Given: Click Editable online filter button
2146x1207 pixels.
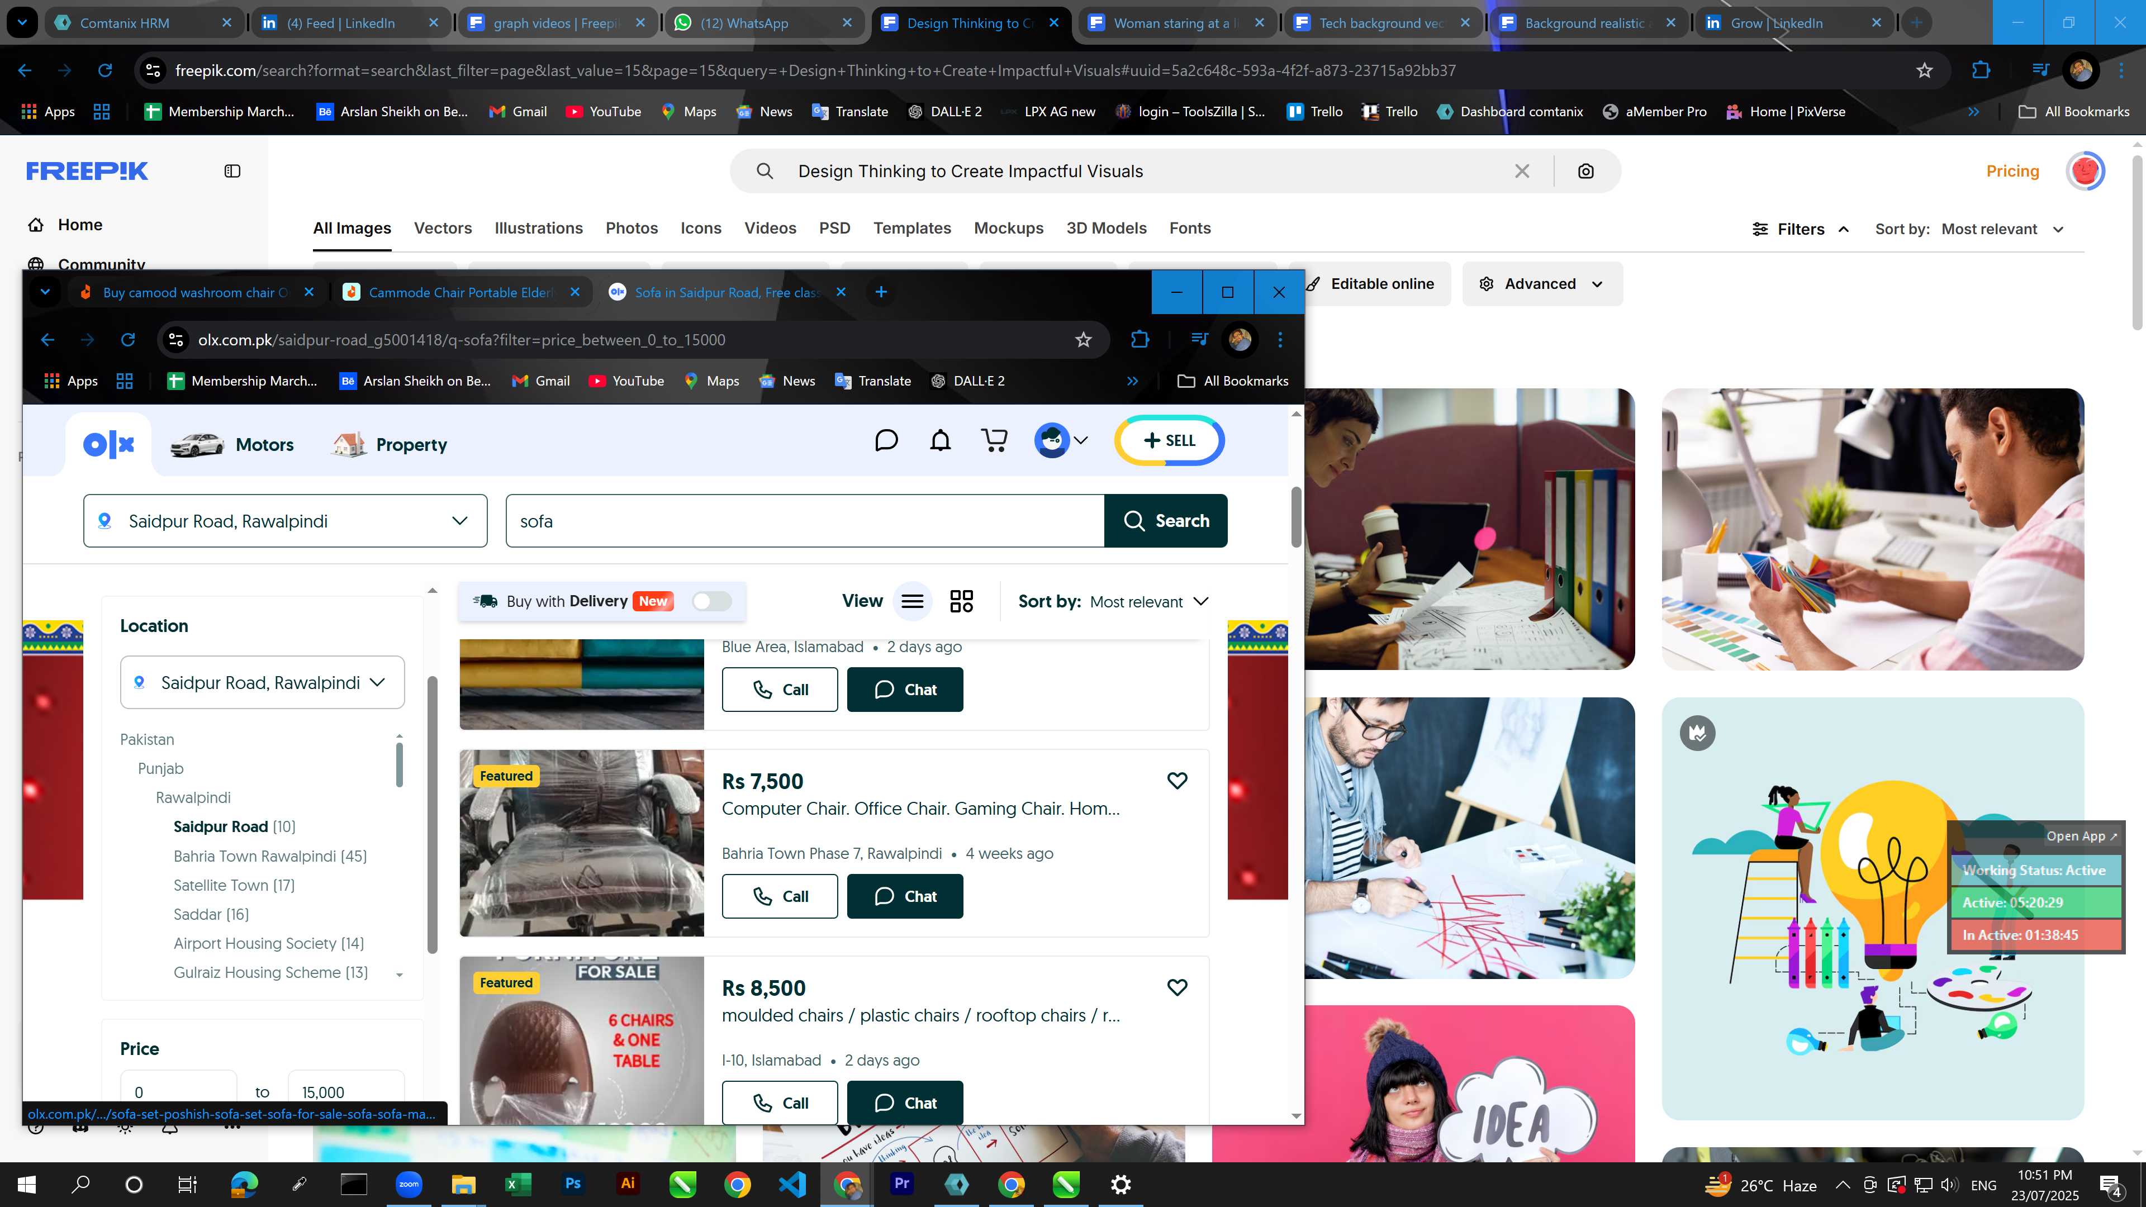Looking at the screenshot, I should (1370, 284).
